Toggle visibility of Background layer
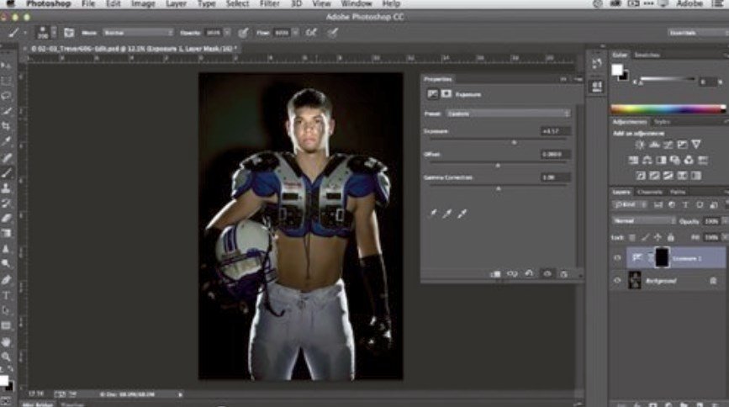Viewport: 729px width, 407px height. pyautogui.click(x=617, y=281)
